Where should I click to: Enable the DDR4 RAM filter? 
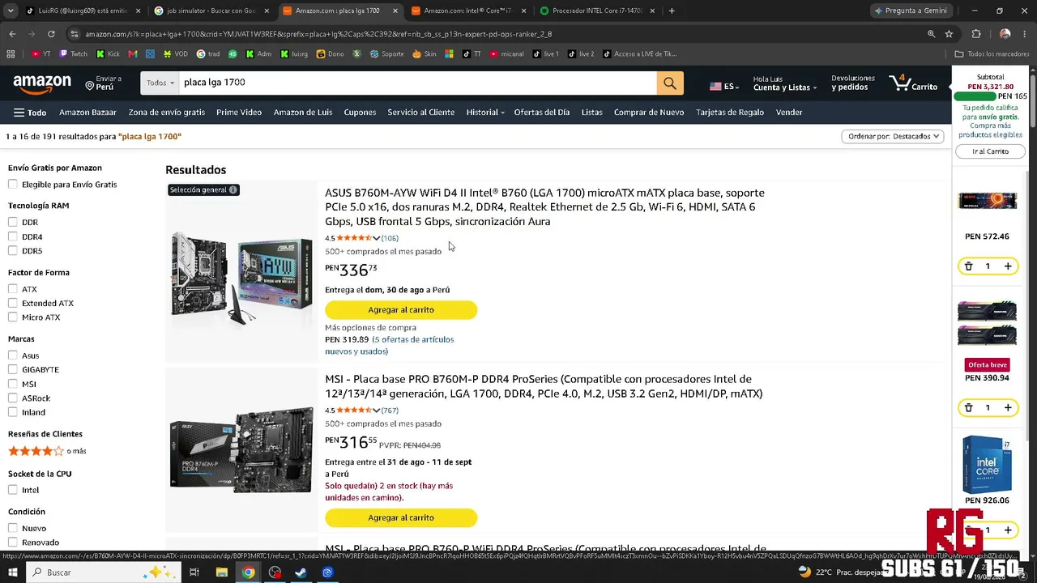pos(13,236)
